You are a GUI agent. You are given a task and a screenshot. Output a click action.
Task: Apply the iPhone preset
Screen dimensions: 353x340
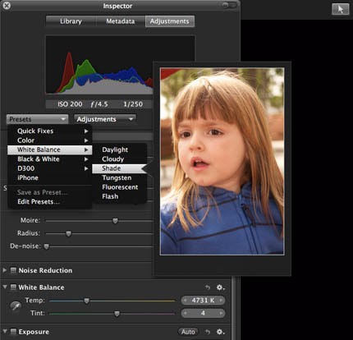point(49,177)
